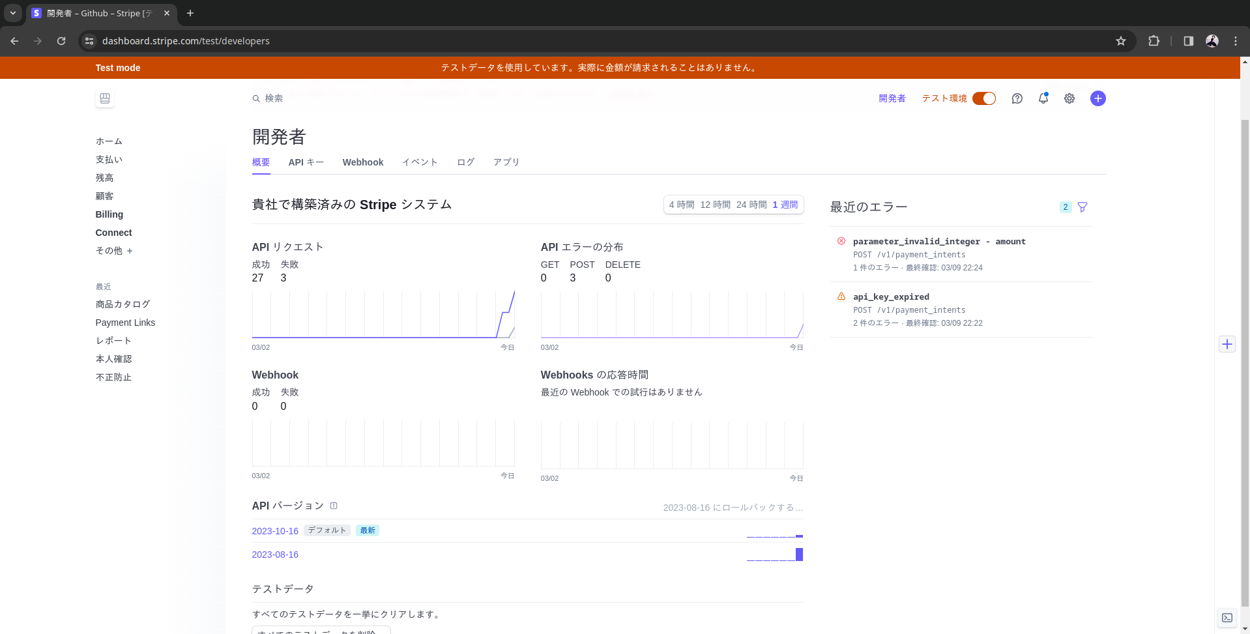Select the 24 時間 time range
1250x634 pixels.
[x=751, y=205]
